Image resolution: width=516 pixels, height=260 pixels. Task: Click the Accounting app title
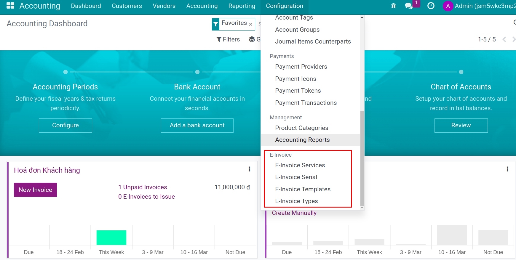[x=40, y=6]
